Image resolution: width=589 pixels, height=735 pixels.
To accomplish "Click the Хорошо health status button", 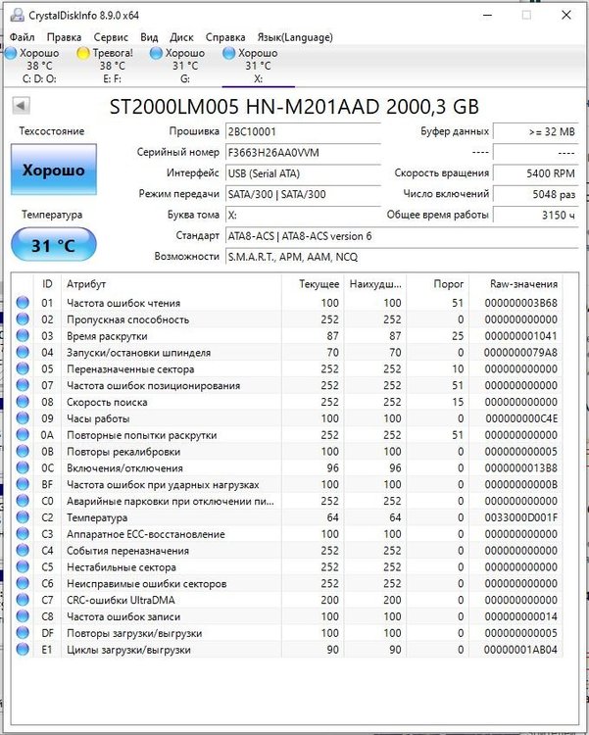I will (54, 170).
